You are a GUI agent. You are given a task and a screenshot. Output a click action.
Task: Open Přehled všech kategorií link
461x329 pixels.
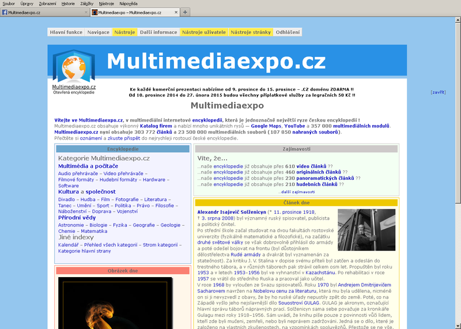point(111,245)
